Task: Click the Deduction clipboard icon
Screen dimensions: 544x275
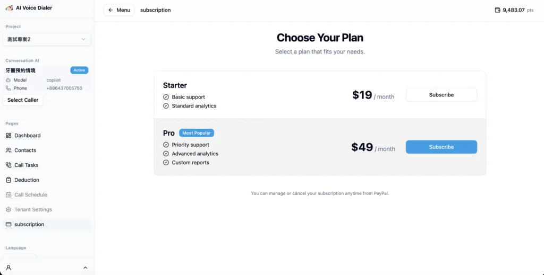Action: pos(8,180)
